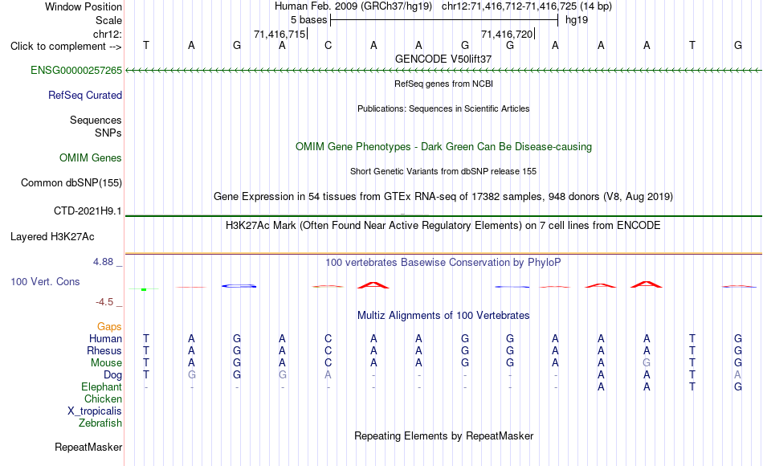Click the X_tropicalis species row label

[95, 411]
